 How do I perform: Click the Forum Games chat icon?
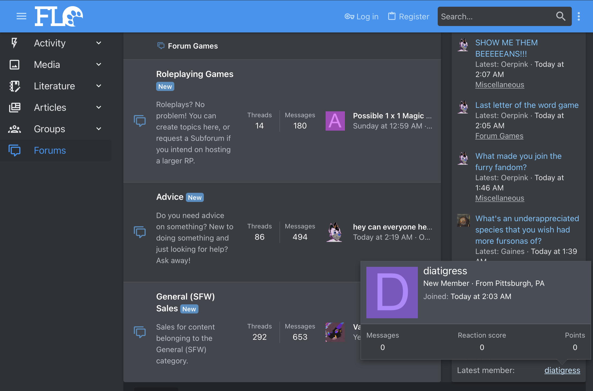coord(161,46)
